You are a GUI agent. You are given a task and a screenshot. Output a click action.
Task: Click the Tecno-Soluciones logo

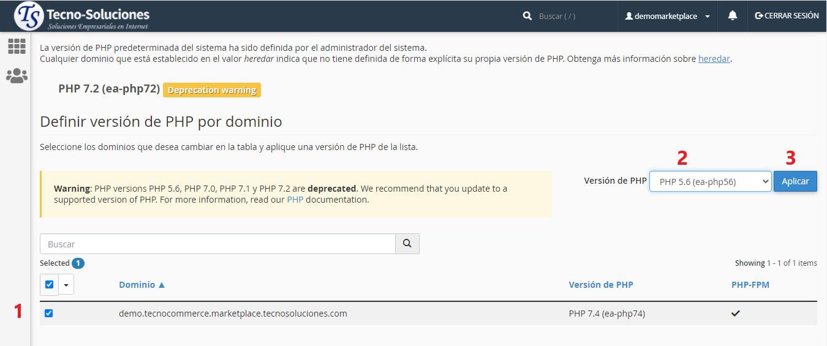[x=82, y=17]
